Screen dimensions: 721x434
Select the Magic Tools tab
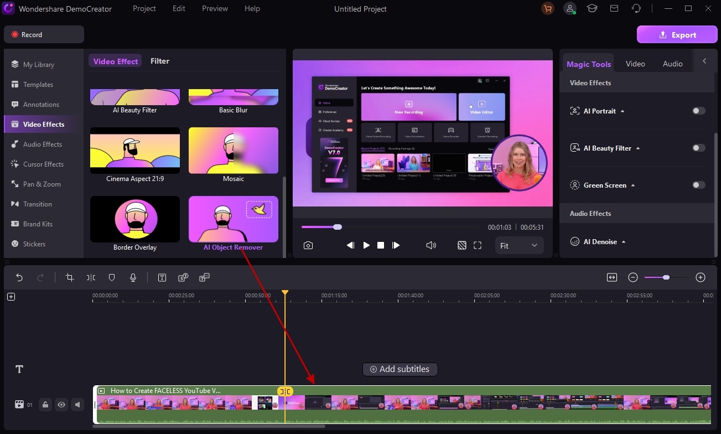tap(589, 64)
